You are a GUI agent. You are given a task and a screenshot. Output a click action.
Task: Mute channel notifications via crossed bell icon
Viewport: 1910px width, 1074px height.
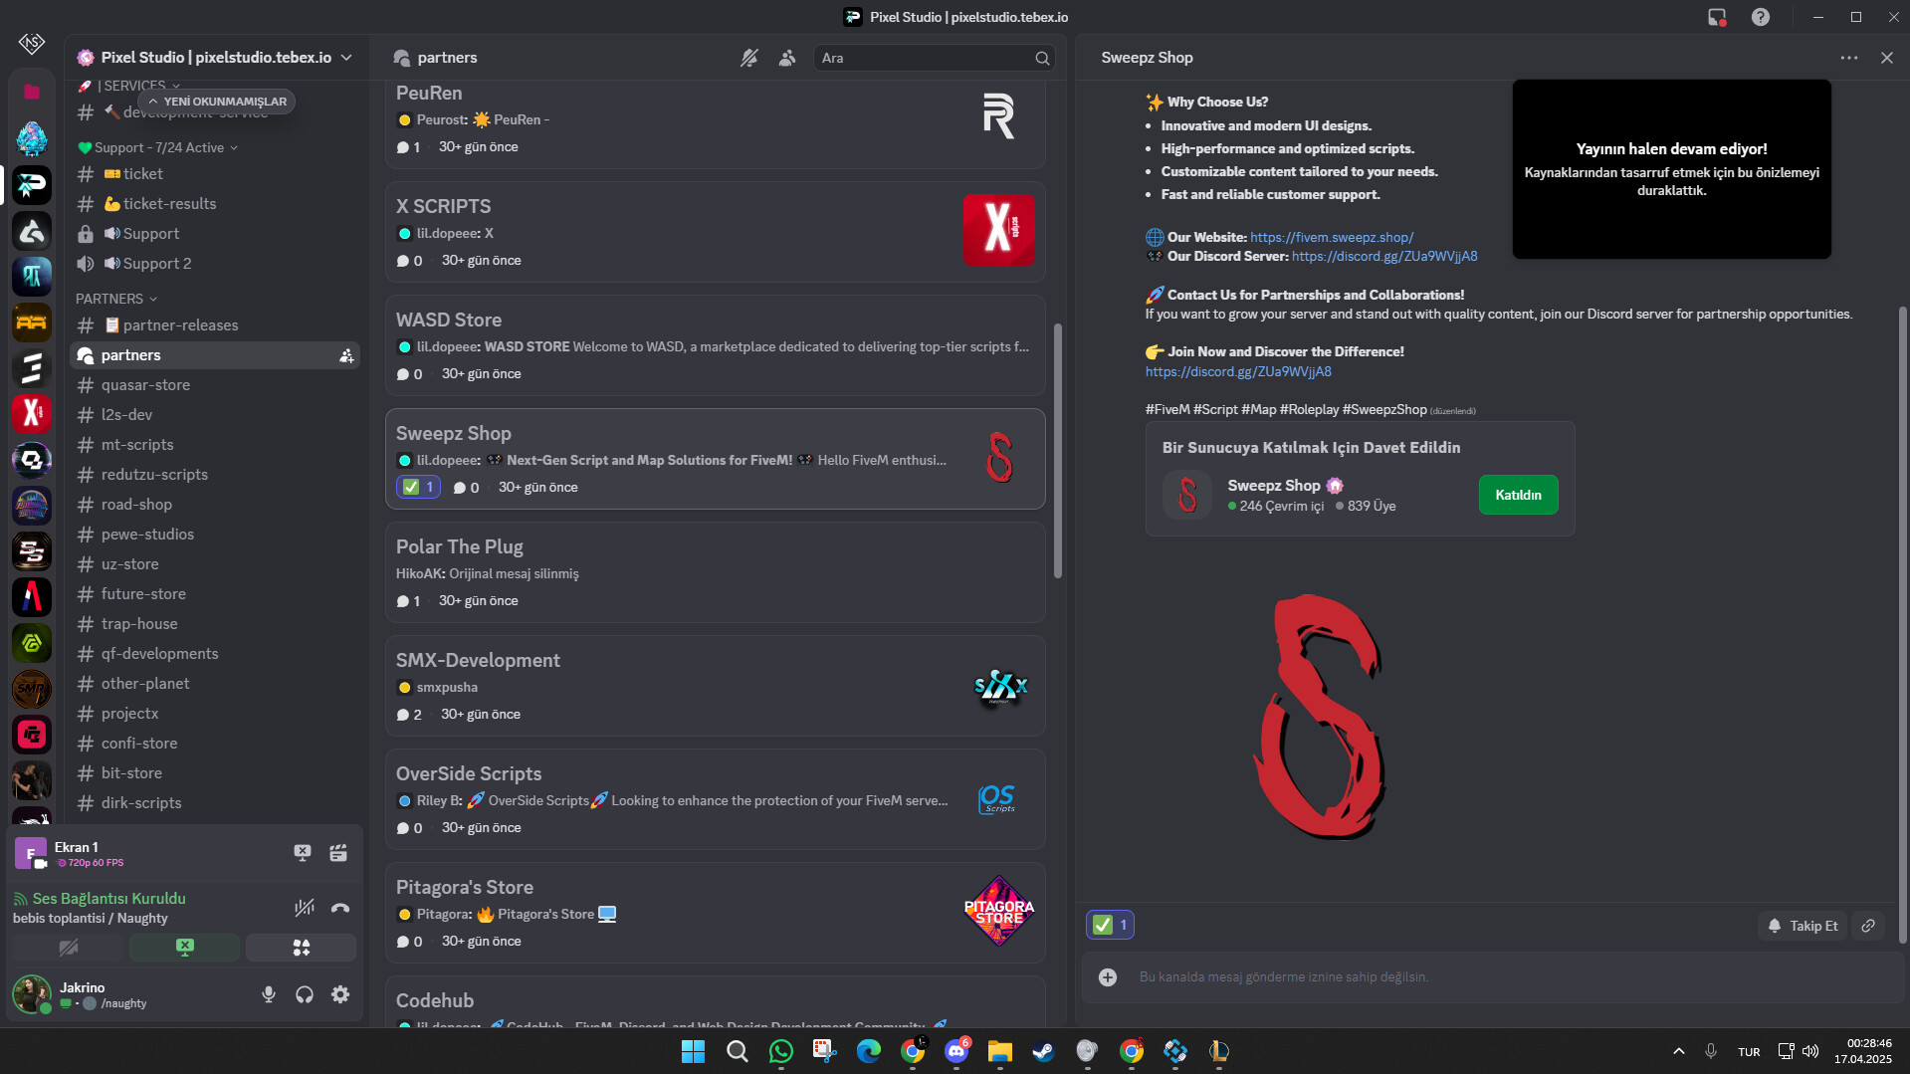click(x=749, y=58)
